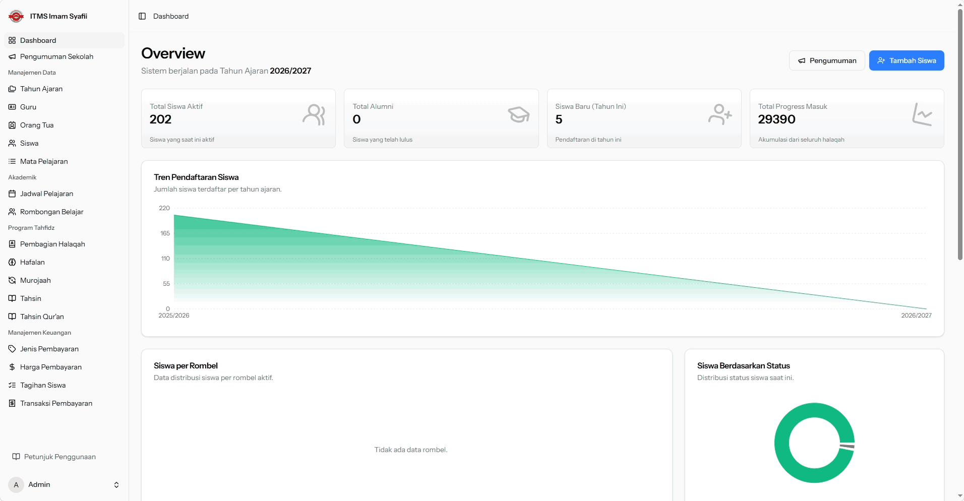Screen dimensions: 964x501
Task: Select Orang Tua from sidebar
Action: [64, 125]
